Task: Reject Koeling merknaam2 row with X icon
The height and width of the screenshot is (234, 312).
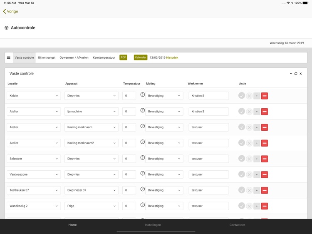Action: [x=249, y=143]
